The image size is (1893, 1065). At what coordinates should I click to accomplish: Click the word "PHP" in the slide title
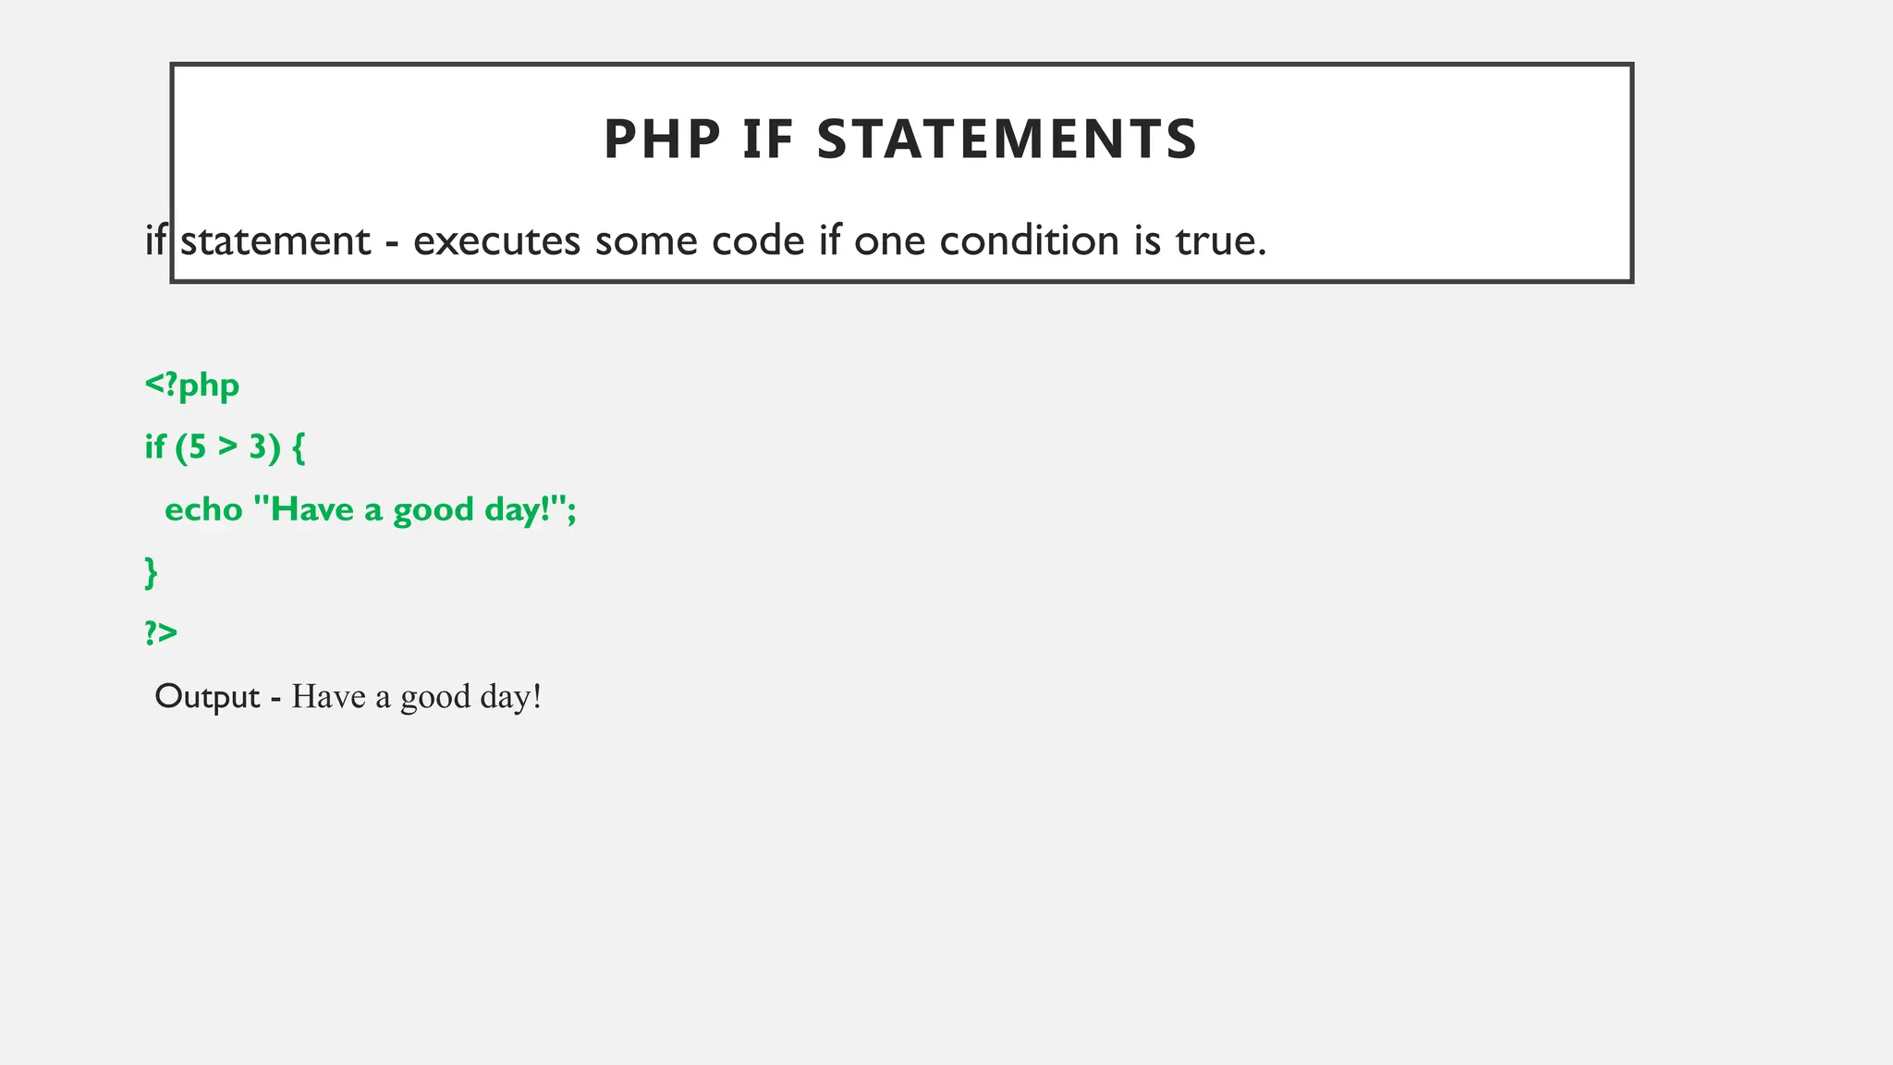662,141
